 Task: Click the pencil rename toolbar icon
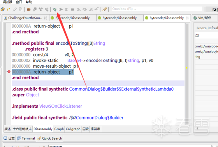coord(15,9)
